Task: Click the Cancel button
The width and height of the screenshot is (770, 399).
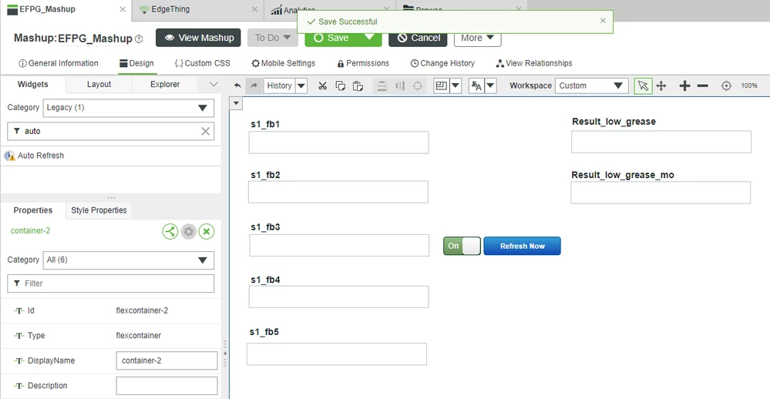Action: pos(418,38)
